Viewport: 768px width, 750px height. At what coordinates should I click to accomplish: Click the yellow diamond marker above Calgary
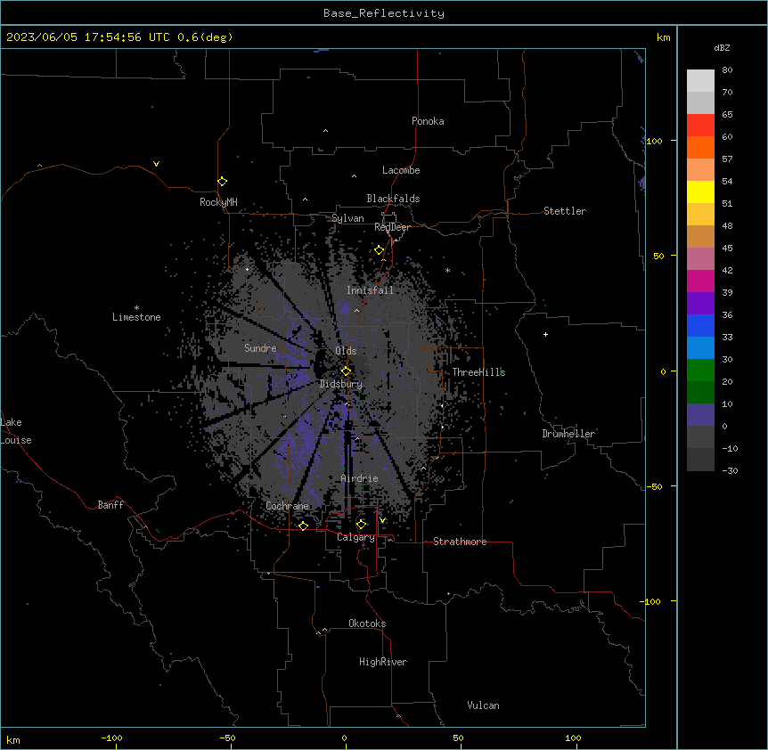coord(361,525)
